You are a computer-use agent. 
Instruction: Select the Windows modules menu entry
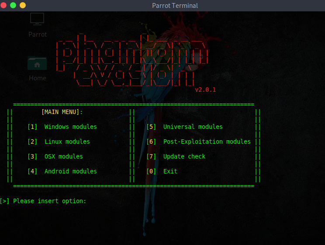click(70, 127)
